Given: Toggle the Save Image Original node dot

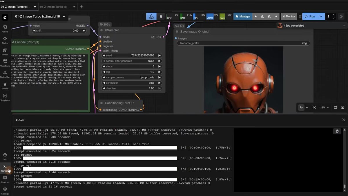Looking at the screenshot, I should 177,32.
